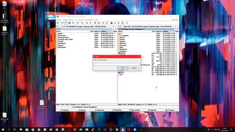Click the file name field in dialog
This screenshot has width=235, height=132.
[117, 65]
